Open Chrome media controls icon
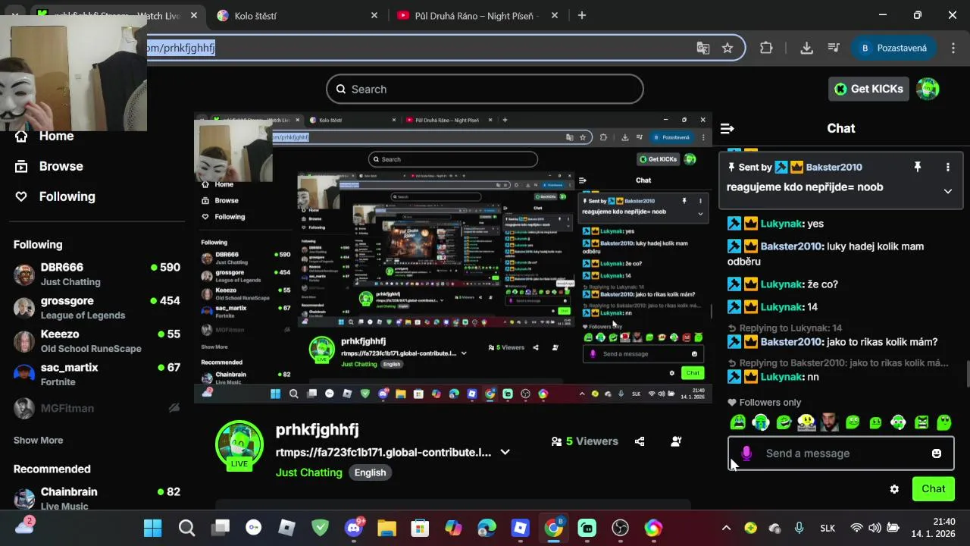Viewport: 970px width, 546px height. [x=834, y=48]
